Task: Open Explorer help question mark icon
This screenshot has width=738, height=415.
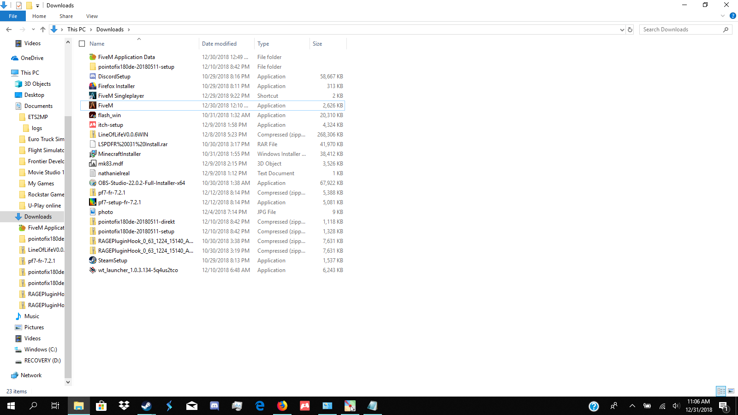Action: point(732,16)
